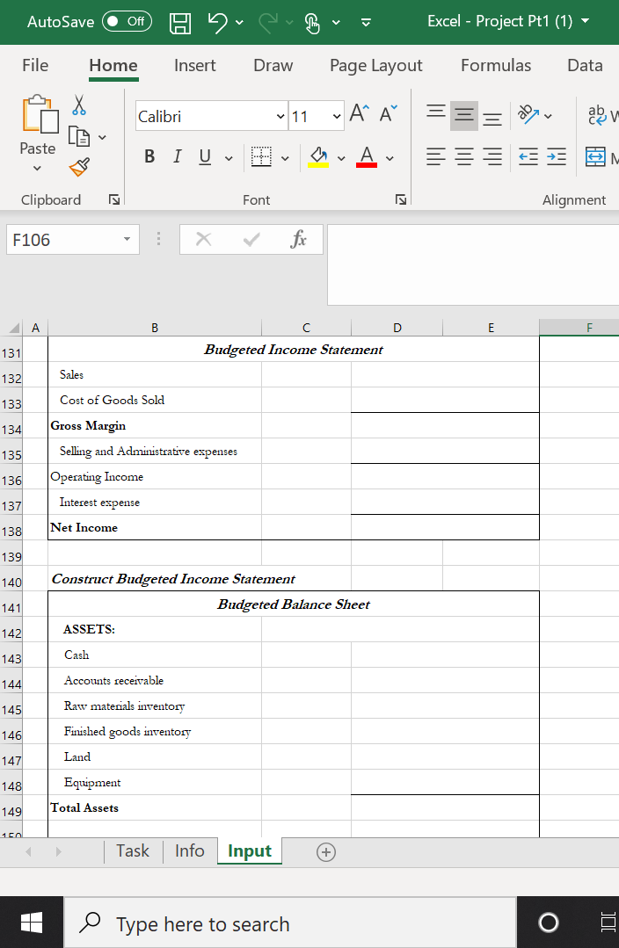Click the Paste clipboard icon
This screenshot has width=619, height=948.
(x=40, y=113)
